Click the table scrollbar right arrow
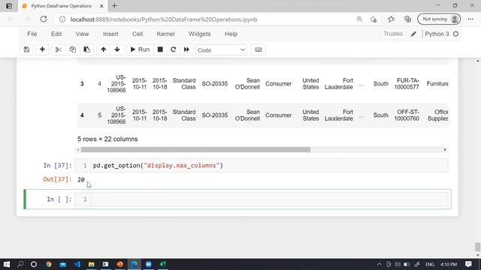The height and width of the screenshot is (270, 481). coord(445,150)
